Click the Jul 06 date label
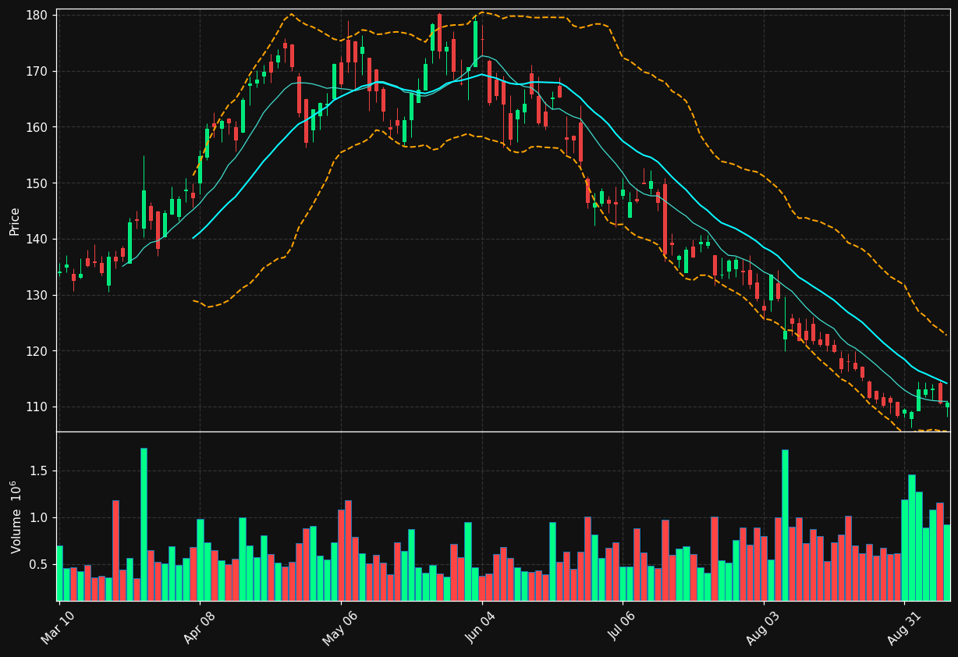This screenshot has width=958, height=657. 623,627
